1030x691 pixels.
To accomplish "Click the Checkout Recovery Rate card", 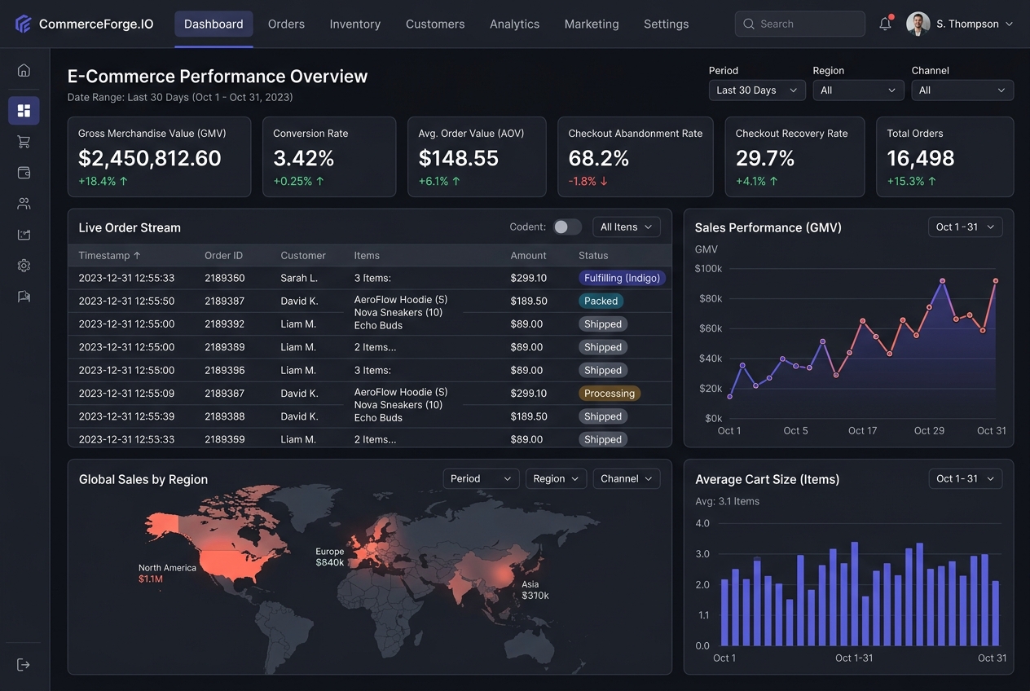I will coord(795,156).
